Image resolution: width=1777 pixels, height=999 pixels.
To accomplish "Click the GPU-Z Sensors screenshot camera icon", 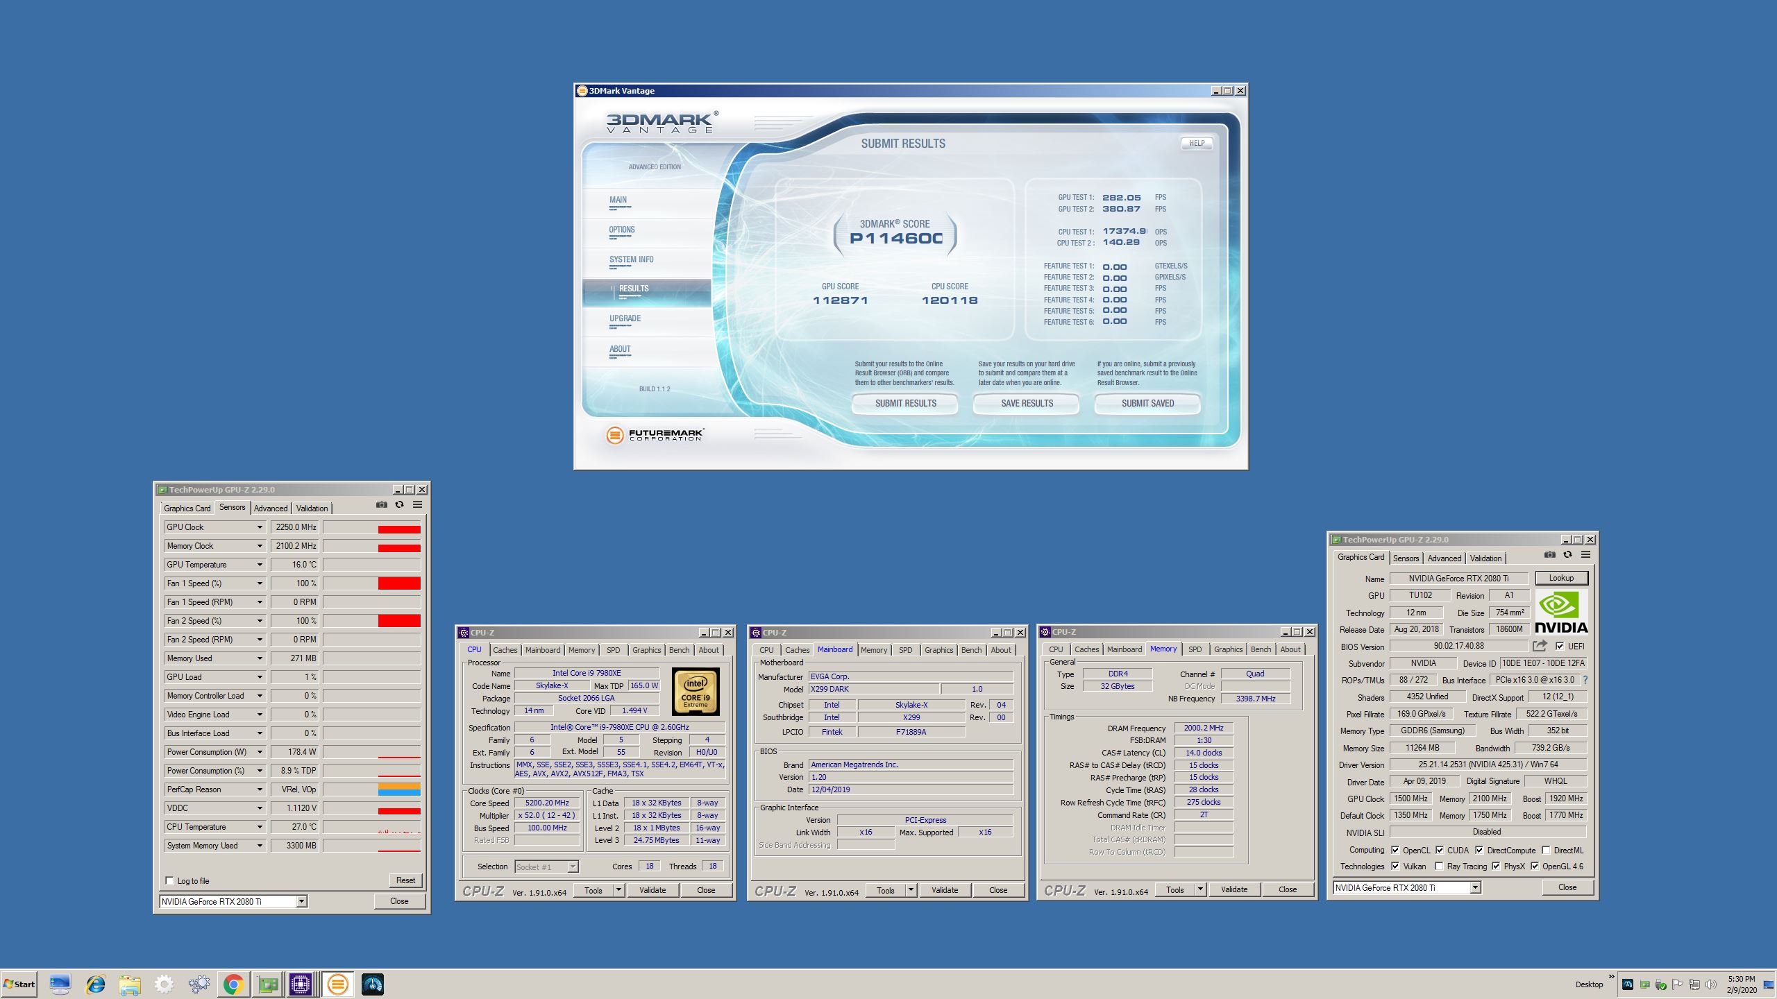I will (382, 505).
